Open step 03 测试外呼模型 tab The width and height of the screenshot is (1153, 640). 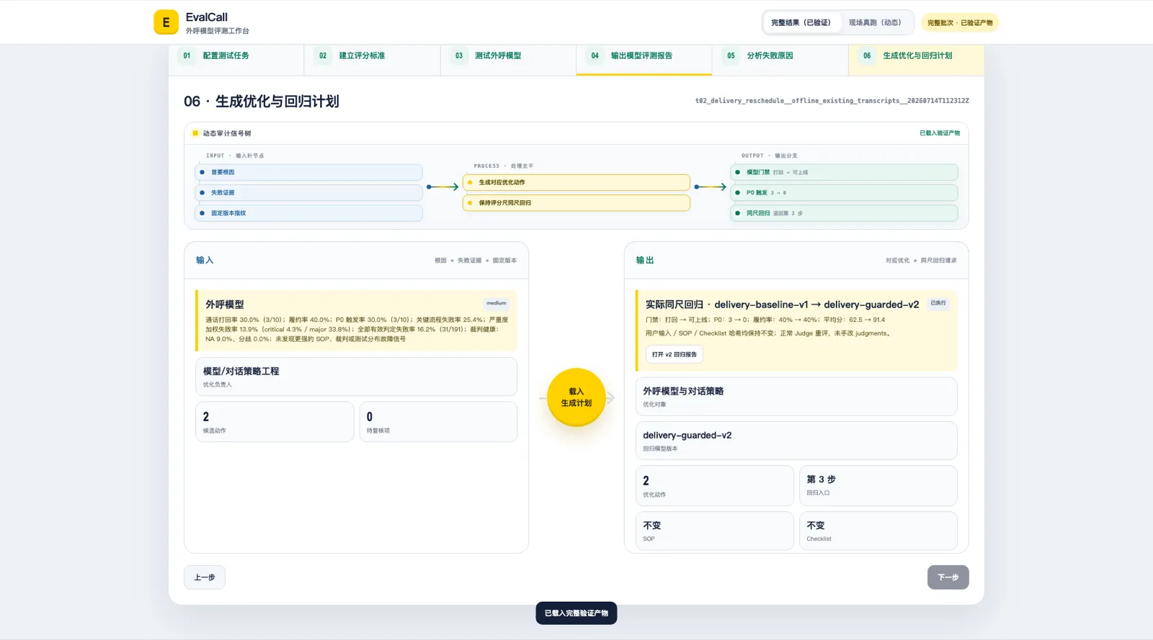[508, 59]
